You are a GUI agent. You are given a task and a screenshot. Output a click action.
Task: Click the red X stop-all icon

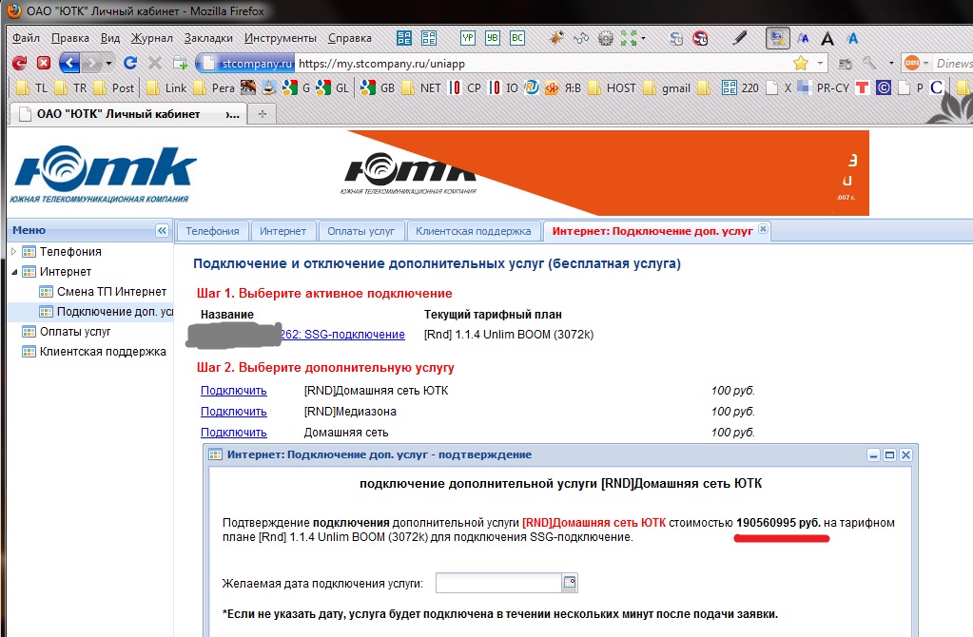(x=44, y=63)
